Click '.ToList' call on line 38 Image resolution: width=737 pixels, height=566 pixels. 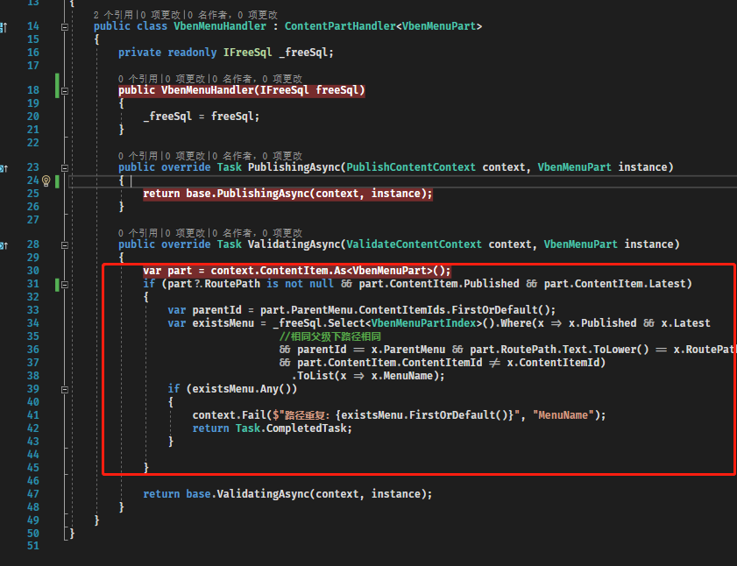(x=315, y=376)
